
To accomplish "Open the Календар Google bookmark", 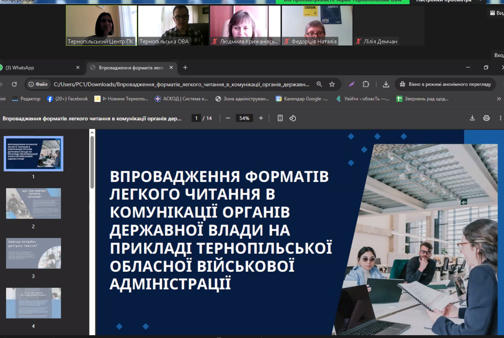I will pos(302,99).
